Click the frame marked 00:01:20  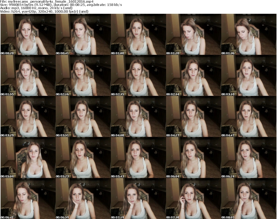(194, 34)
